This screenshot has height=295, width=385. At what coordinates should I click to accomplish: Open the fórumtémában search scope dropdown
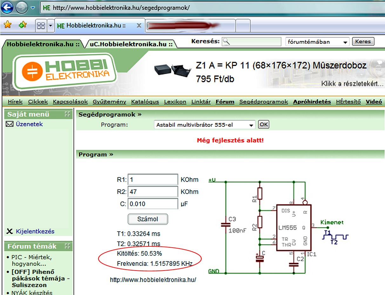click(x=318, y=42)
